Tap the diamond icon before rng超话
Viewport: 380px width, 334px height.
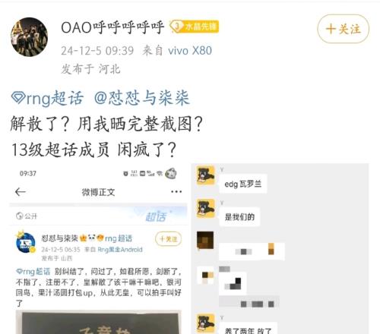(18, 98)
